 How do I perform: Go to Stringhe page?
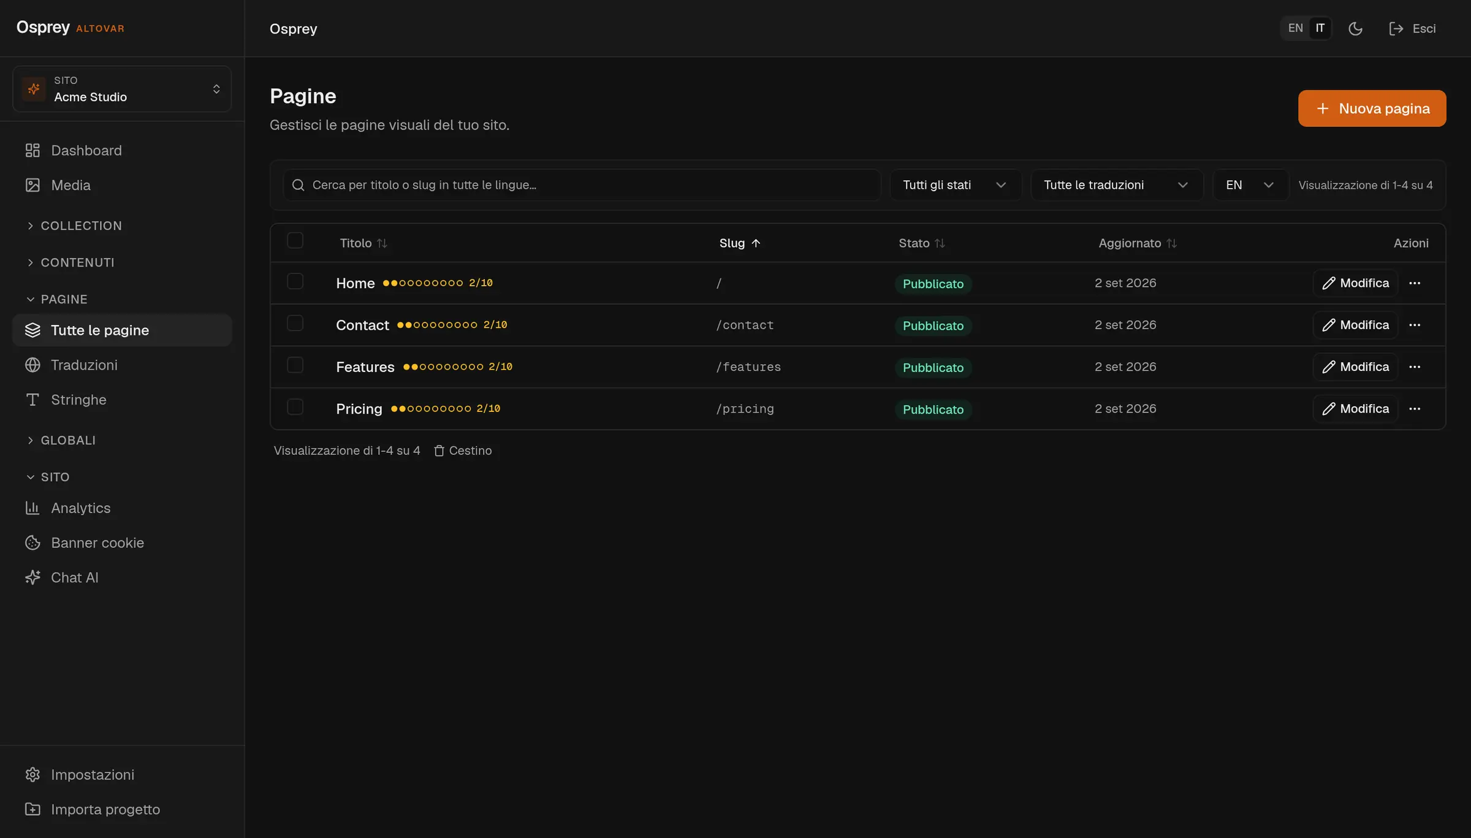(122, 400)
